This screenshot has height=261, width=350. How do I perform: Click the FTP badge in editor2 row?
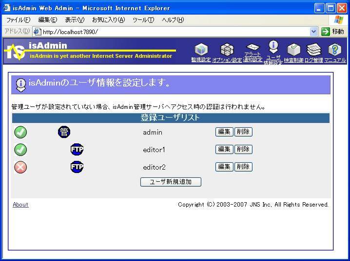(x=77, y=167)
